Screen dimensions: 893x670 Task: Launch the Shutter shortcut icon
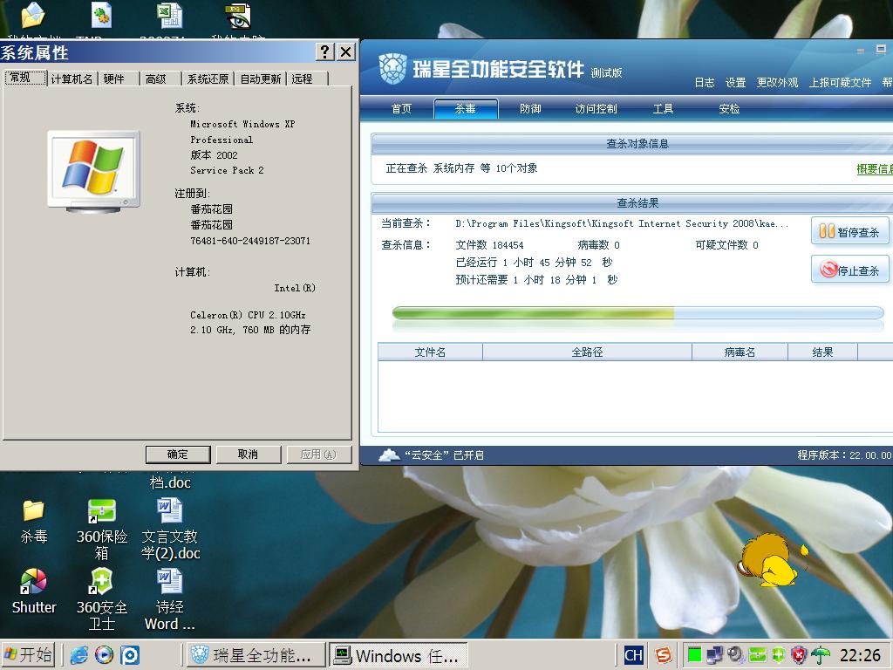pos(34,582)
